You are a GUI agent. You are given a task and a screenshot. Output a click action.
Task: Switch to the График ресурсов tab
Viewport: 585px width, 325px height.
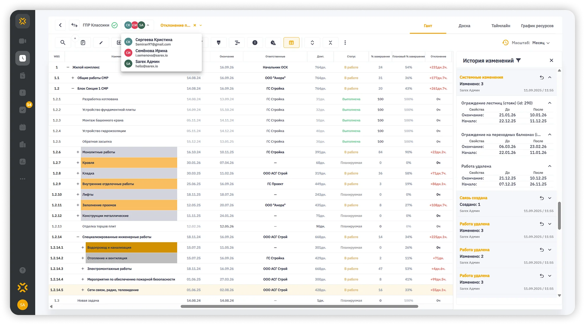(537, 26)
